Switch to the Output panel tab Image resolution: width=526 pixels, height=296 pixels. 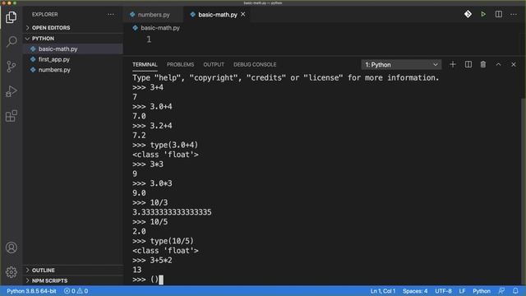pos(214,64)
